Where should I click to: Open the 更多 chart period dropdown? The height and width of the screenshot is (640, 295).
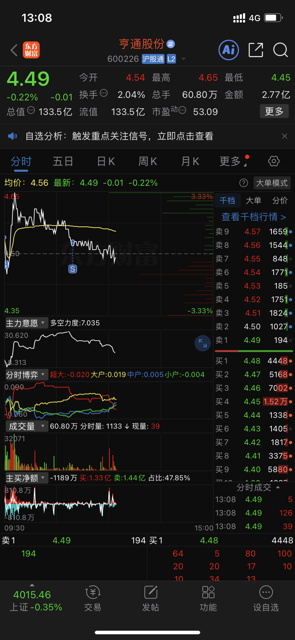pyautogui.click(x=233, y=161)
